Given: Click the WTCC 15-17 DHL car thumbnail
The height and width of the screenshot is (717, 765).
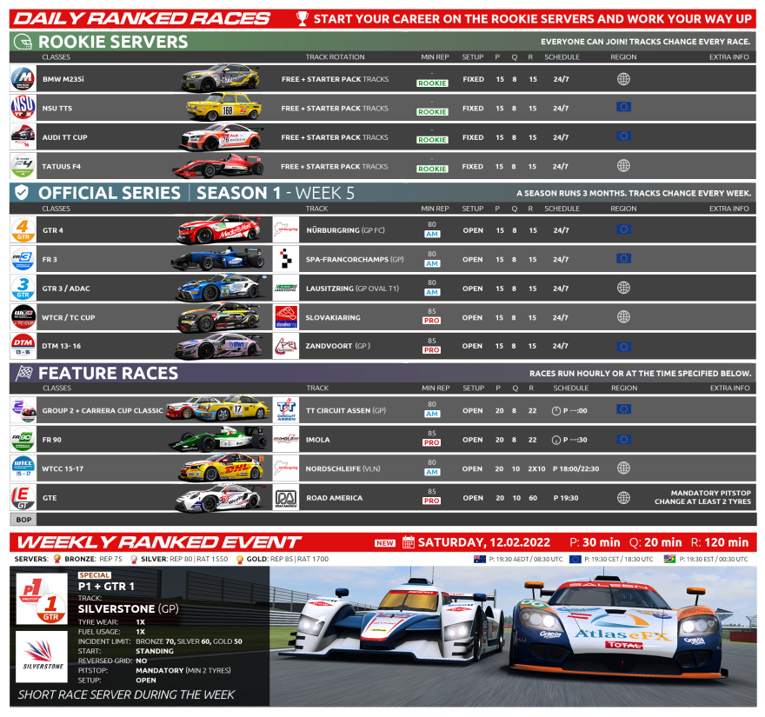Looking at the screenshot, I should [x=220, y=468].
